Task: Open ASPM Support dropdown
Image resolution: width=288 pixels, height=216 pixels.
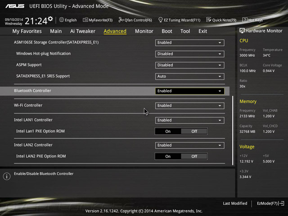Action: pos(190,65)
